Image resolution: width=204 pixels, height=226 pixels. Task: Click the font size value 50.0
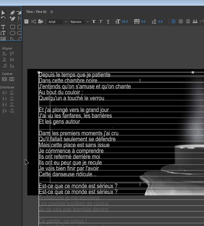point(125,22)
